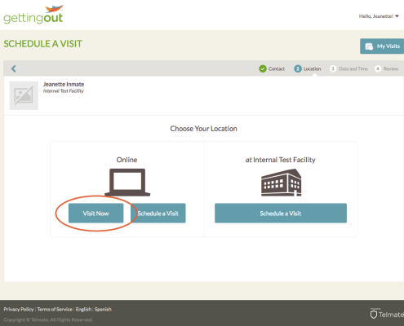This screenshot has width=404, height=326.
Task: Switch language to English
Action: pos(83,309)
